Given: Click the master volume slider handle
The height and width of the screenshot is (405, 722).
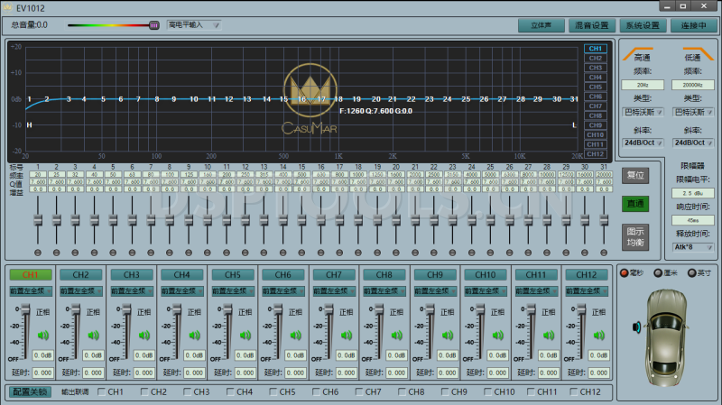Looking at the screenshot, I should tap(153, 25).
